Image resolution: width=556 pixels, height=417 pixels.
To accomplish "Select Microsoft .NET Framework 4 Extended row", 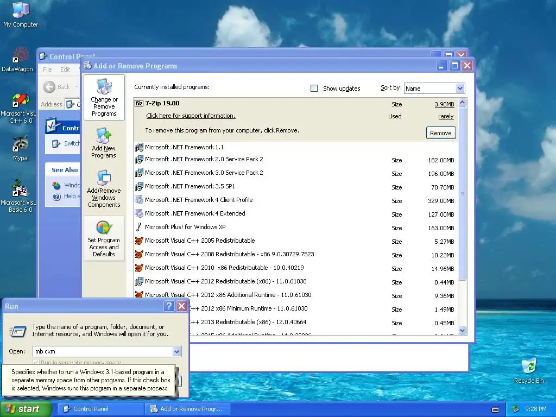I will (x=295, y=214).
